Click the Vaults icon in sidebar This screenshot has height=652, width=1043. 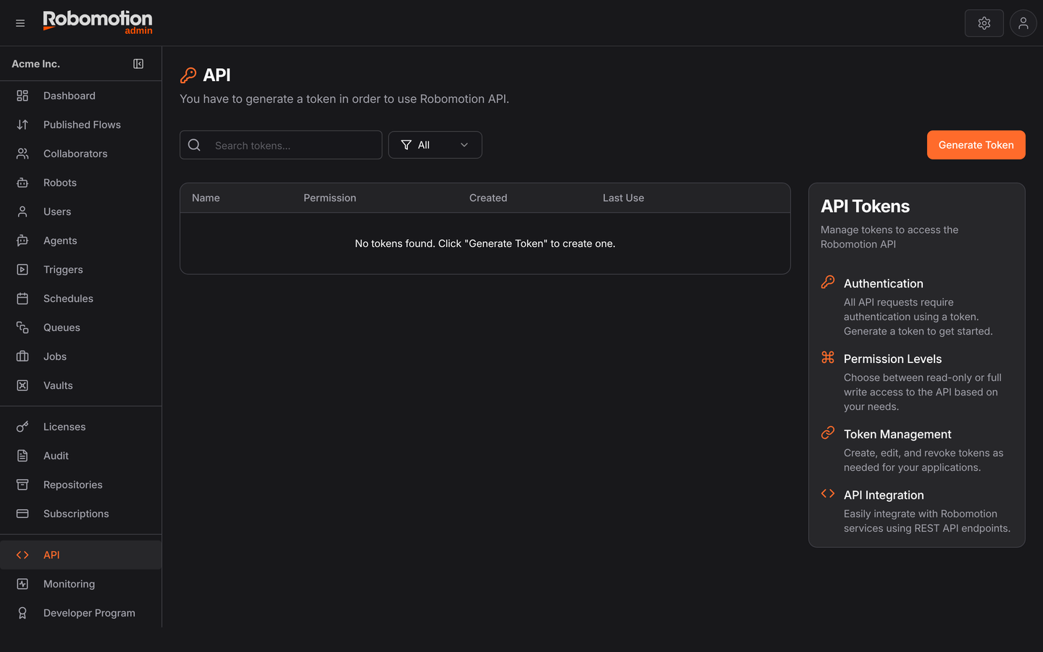[x=22, y=385]
